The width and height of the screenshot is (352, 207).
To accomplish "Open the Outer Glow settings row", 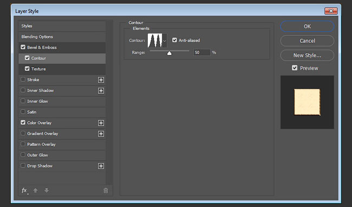I will coord(62,155).
